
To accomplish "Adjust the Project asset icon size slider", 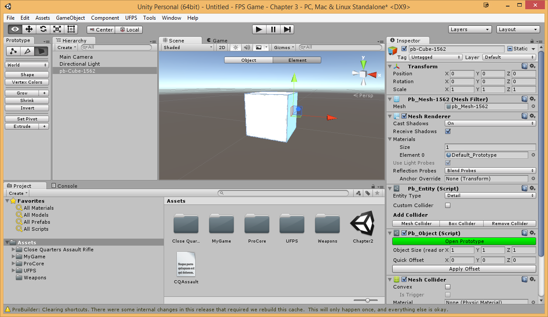I will click(368, 300).
